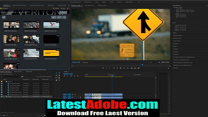Click the Proxies button
Screen dimensions: 208x117
click(x=56, y=8)
